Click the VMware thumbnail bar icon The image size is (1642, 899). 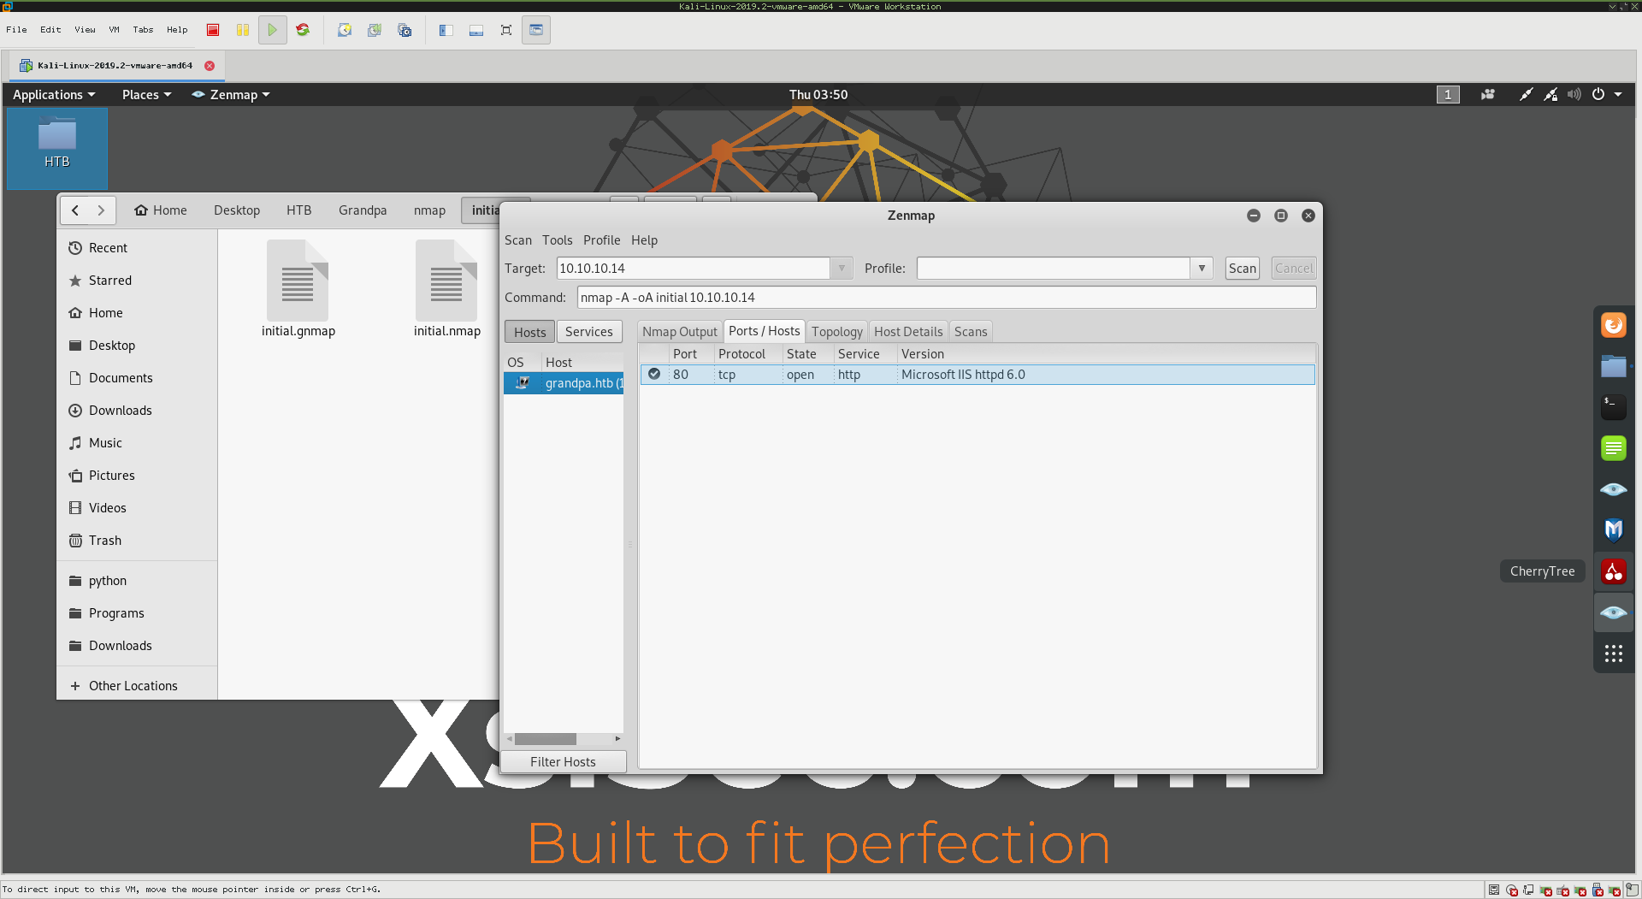(x=476, y=30)
